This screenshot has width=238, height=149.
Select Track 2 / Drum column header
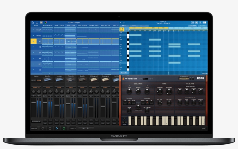coord(59,26)
